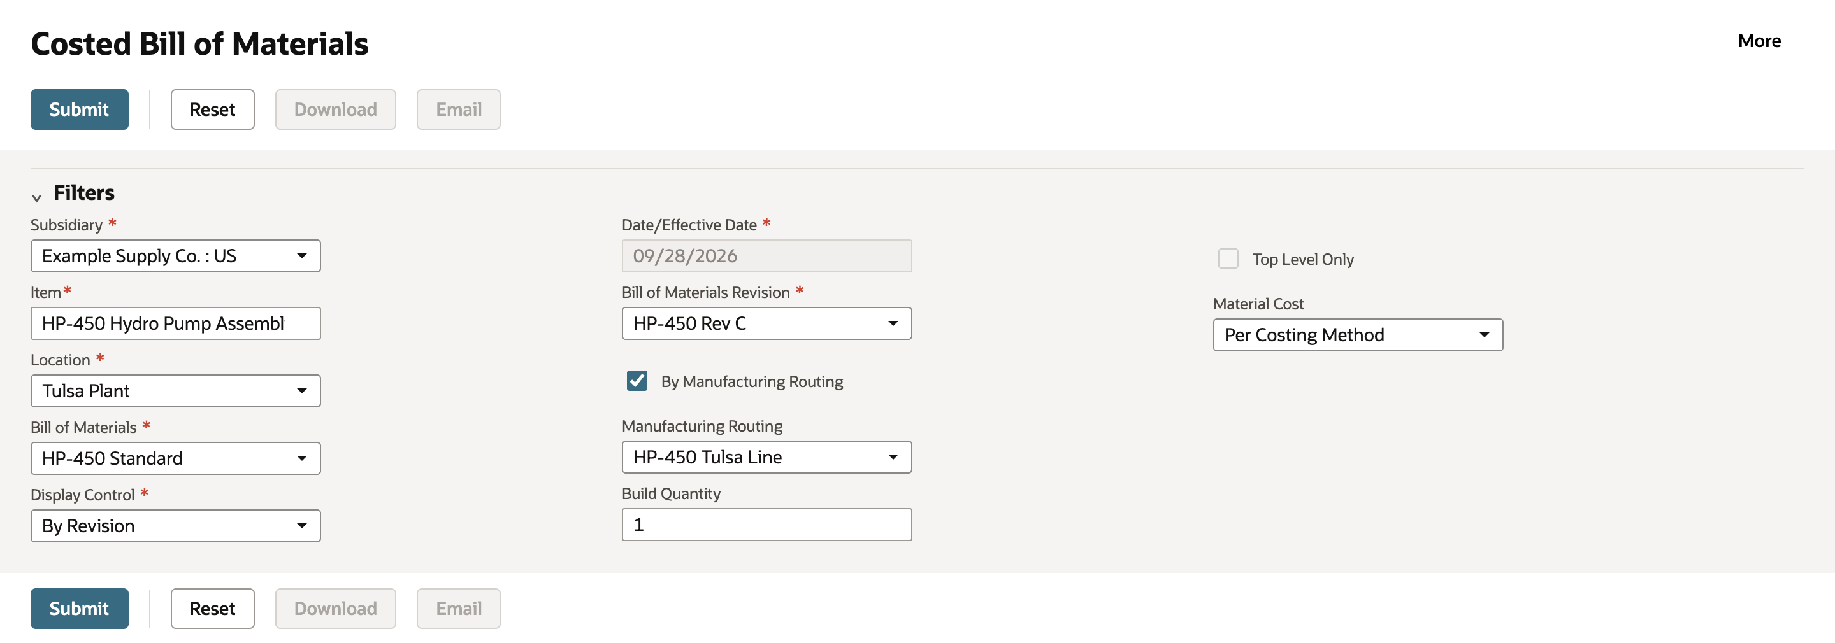Click the Item input field

(x=175, y=323)
